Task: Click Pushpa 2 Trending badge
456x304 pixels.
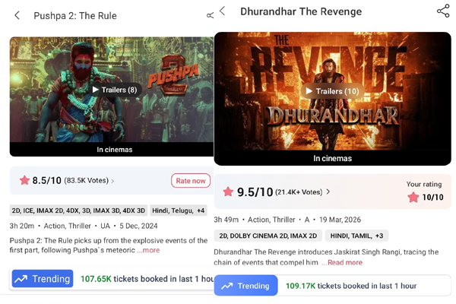Action: [43, 279]
